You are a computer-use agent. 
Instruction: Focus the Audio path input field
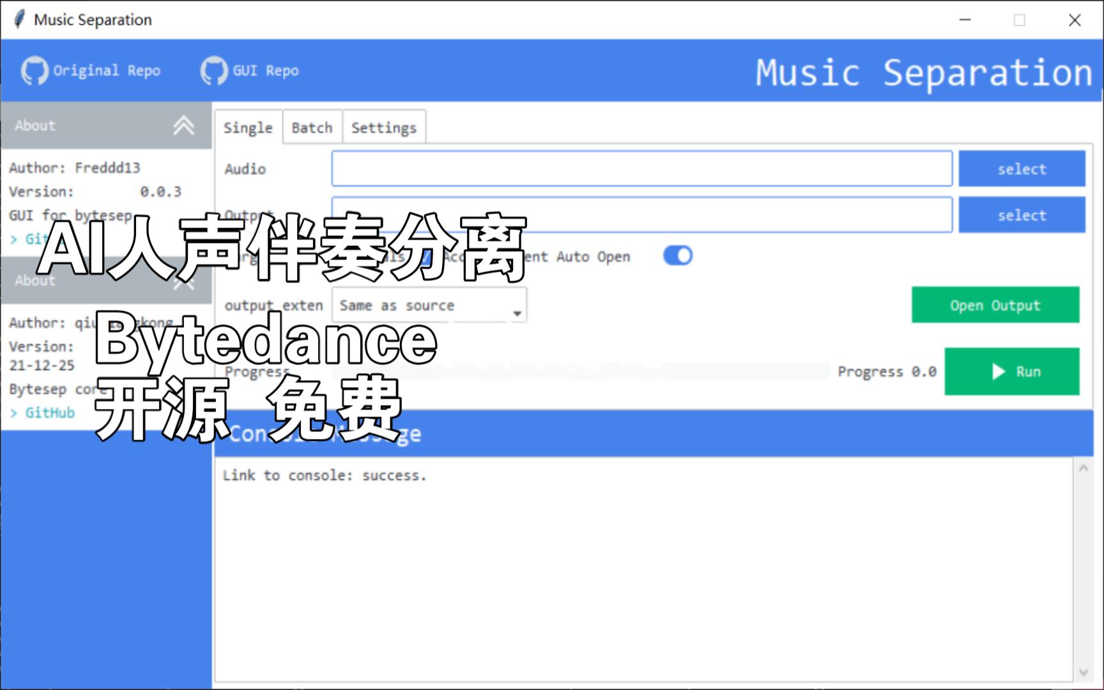641,169
